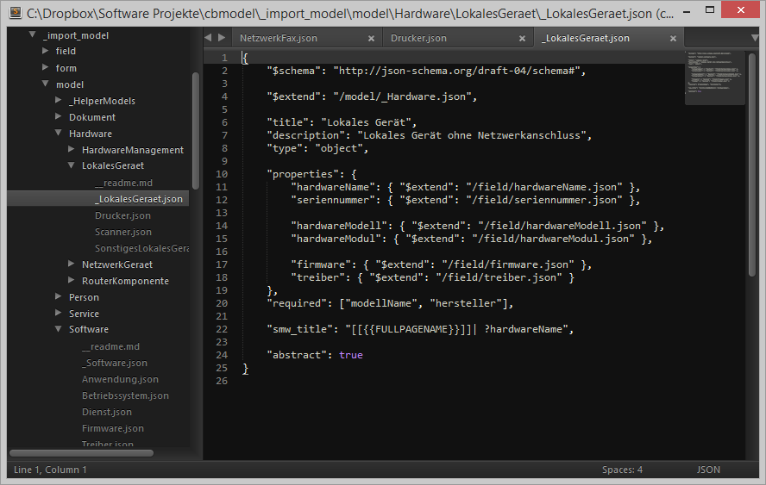Switch to the NetzwerkFax.json tab

(279, 38)
